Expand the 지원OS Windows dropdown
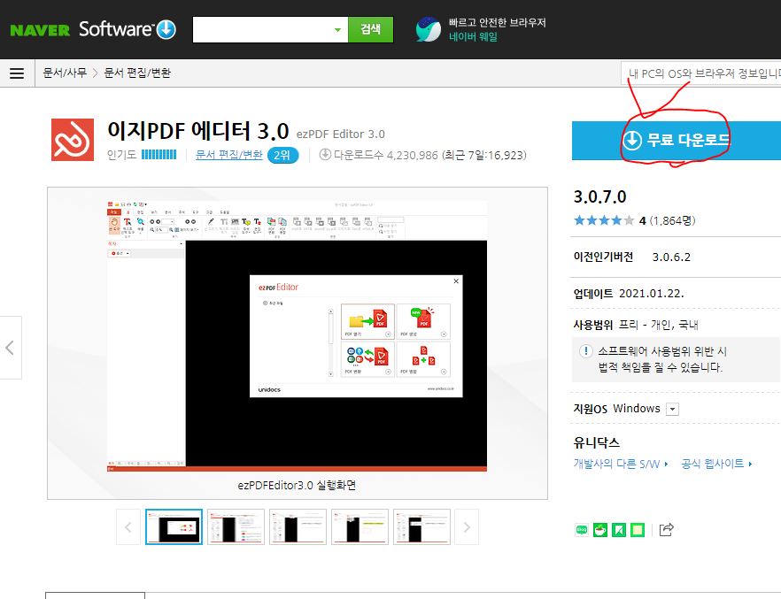This screenshot has height=599, width=781. [672, 409]
